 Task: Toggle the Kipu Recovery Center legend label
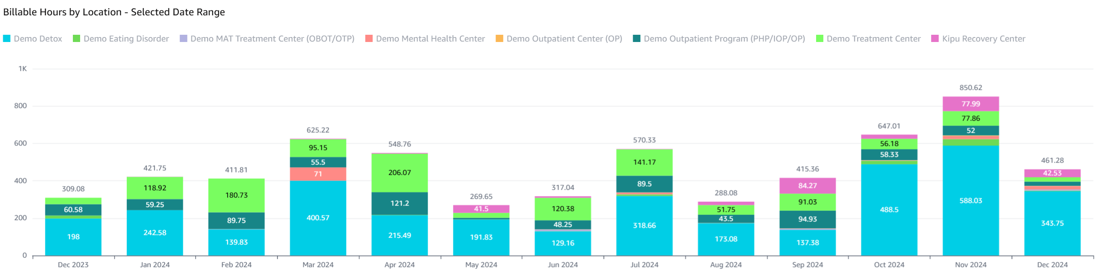984,39
